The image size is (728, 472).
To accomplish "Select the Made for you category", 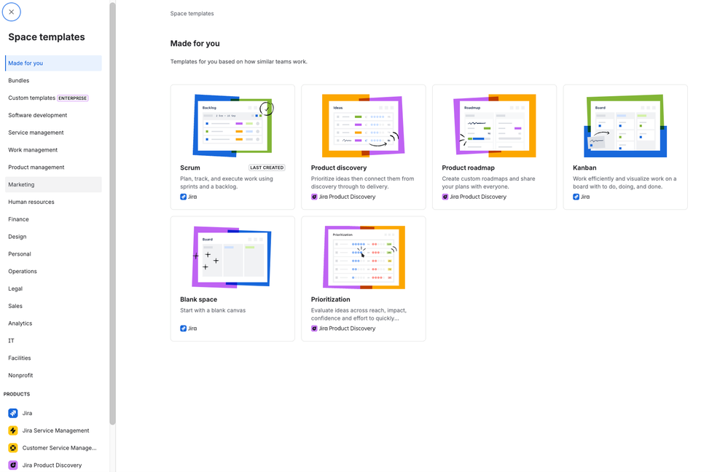I will coord(53,63).
